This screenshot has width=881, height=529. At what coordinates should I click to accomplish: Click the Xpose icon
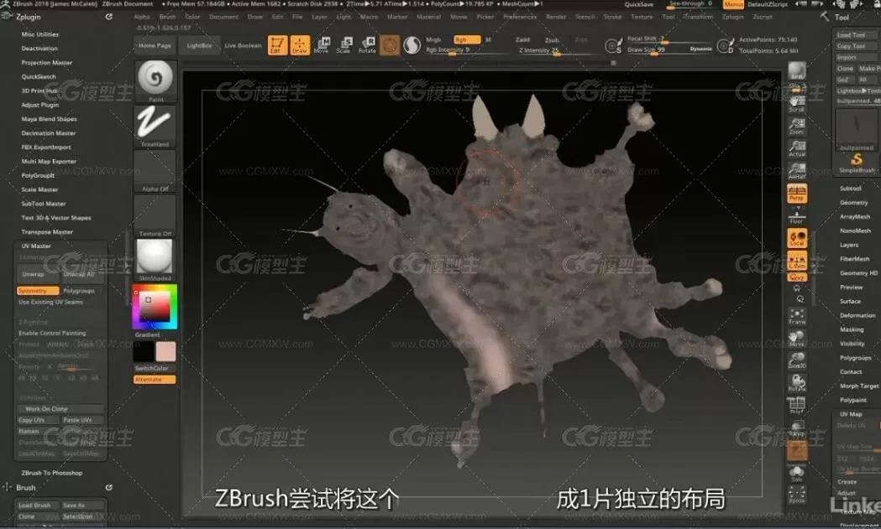797,495
